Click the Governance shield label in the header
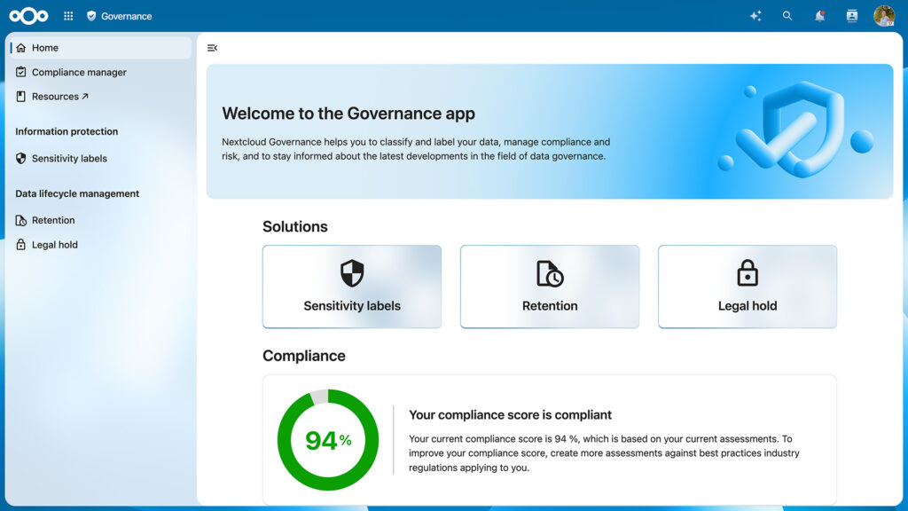The height and width of the screenshot is (511, 908). click(x=120, y=16)
